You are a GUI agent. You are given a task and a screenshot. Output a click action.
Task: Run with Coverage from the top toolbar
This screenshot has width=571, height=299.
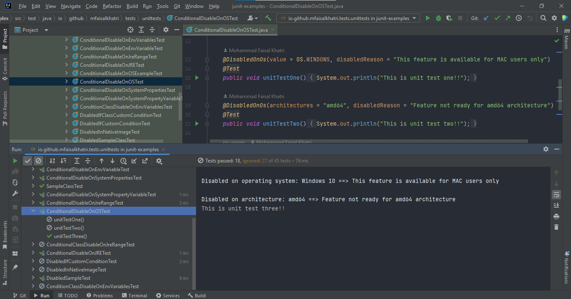pyautogui.click(x=449, y=18)
